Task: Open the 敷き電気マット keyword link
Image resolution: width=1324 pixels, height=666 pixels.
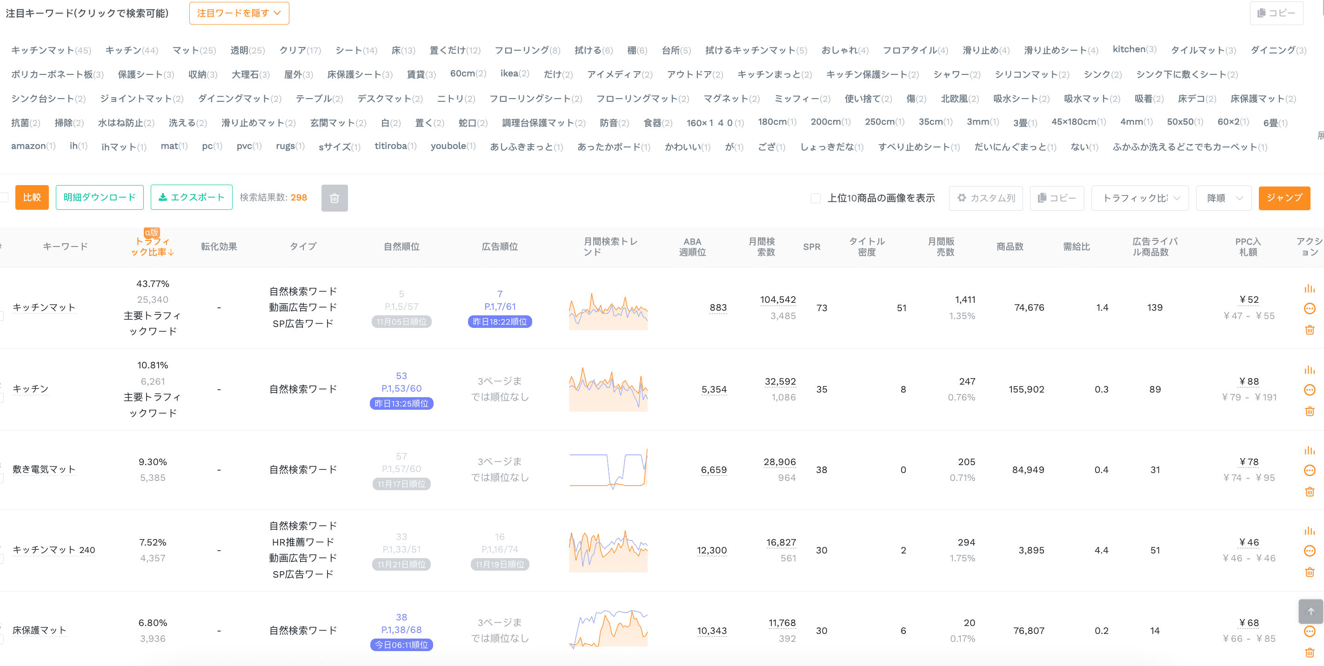Action: coord(44,470)
